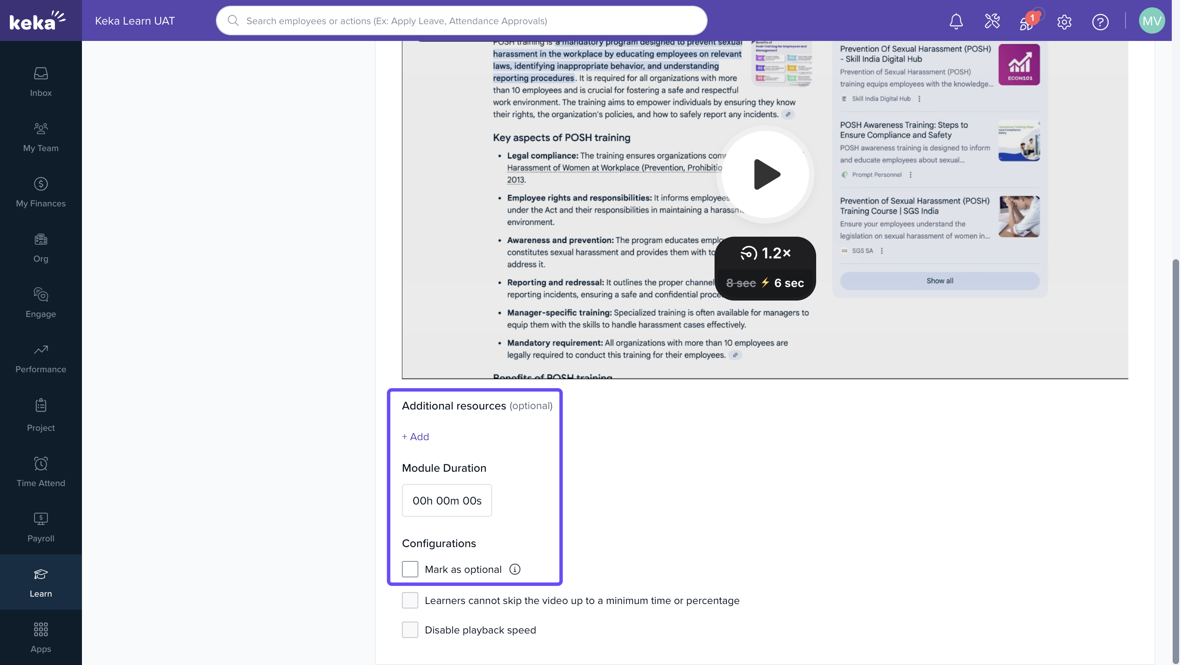Open the settings gear icon

click(x=1064, y=22)
